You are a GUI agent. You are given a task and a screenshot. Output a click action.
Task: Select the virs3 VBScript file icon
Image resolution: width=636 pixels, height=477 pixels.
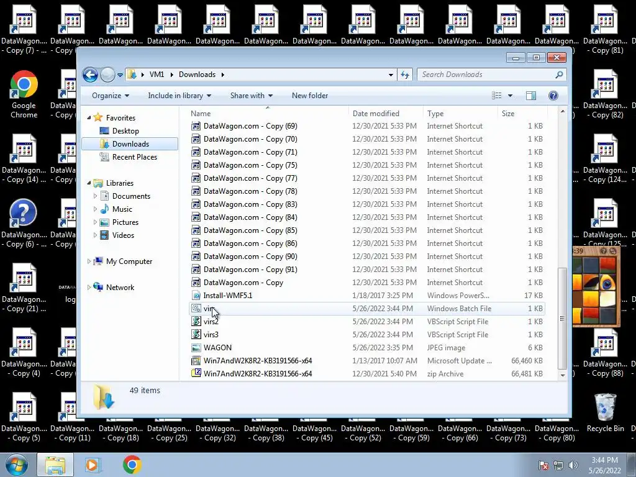tap(196, 335)
